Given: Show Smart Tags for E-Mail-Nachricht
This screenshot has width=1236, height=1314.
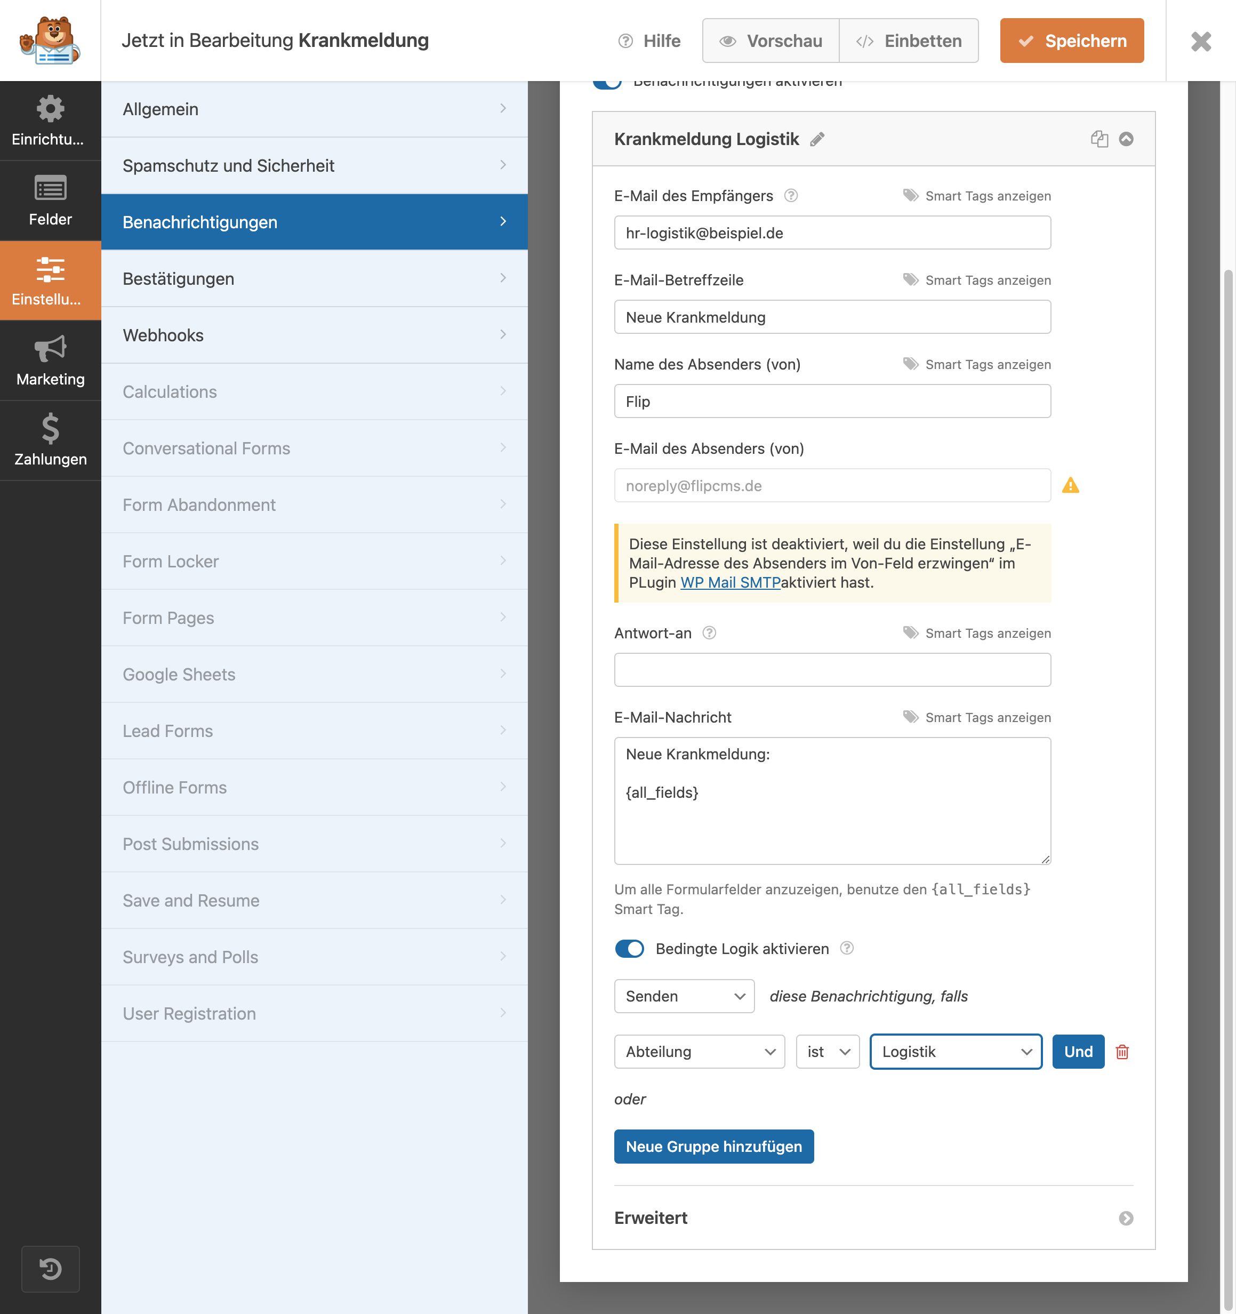Looking at the screenshot, I should pos(977,717).
